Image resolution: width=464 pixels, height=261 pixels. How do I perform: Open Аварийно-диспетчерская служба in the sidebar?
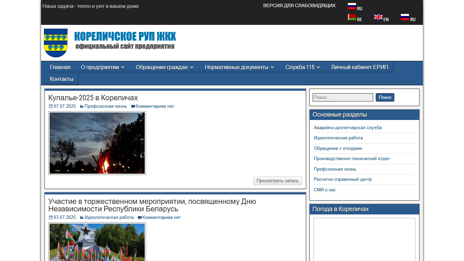(x=348, y=128)
